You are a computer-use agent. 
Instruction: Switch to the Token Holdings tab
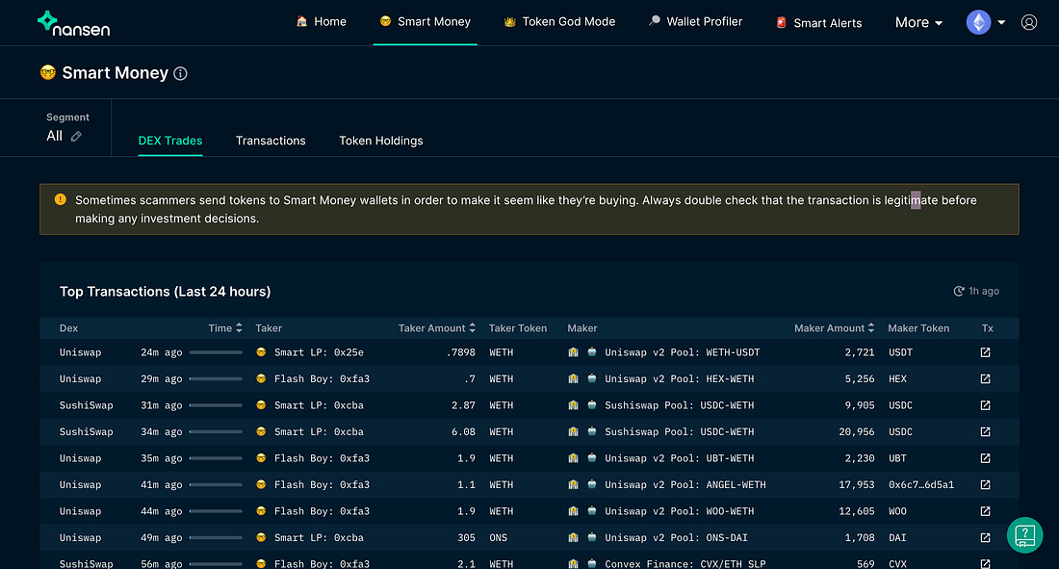(x=381, y=141)
